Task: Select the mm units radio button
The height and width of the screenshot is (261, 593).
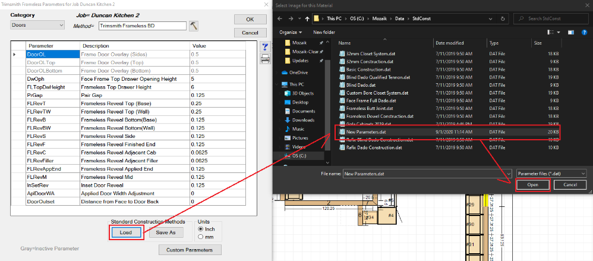Action: pos(201,237)
